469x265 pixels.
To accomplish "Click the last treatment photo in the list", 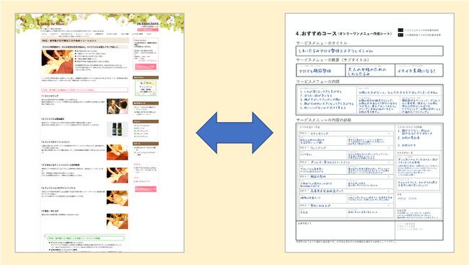I will click(117, 221).
